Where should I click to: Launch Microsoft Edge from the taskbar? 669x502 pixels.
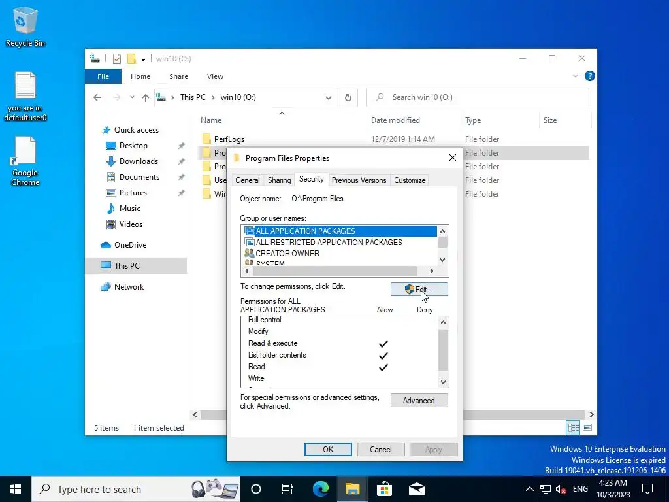321,489
